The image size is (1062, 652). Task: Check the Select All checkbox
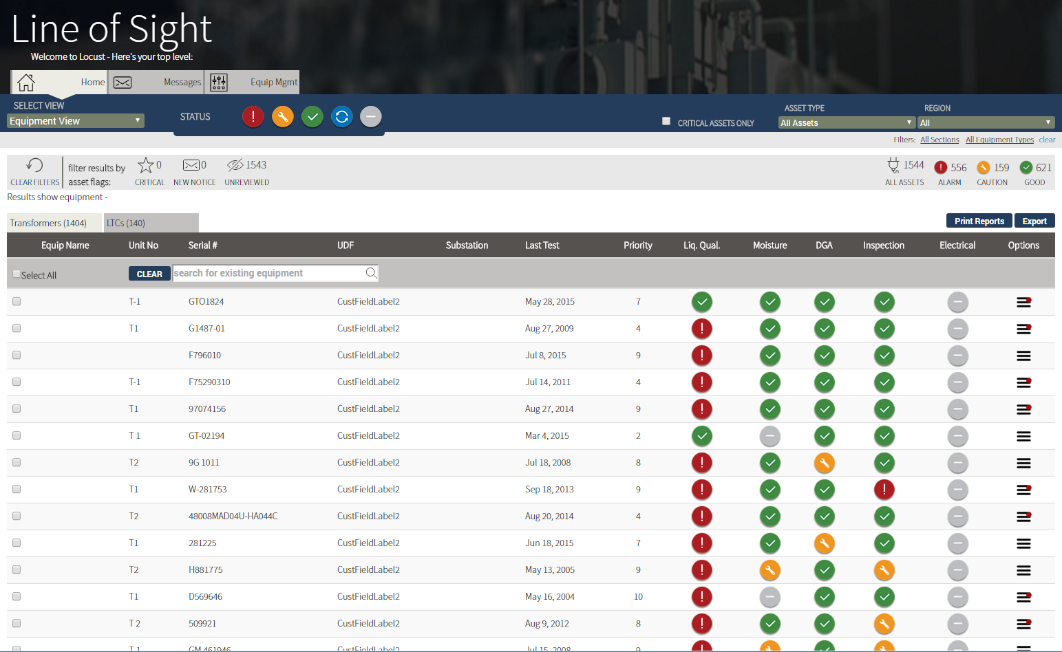pyautogui.click(x=16, y=274)
